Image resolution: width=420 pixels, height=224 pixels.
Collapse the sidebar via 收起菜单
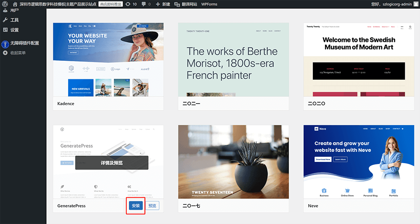[x=18, y=53]
